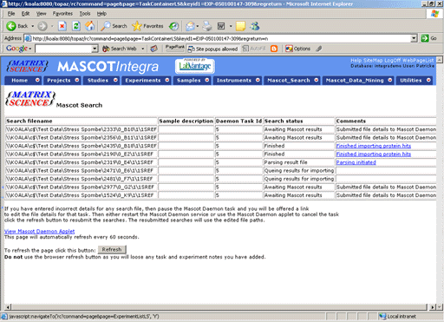Open the Tools menu
The width and height of the screenshot is (444, 322).
pos(85,14)
